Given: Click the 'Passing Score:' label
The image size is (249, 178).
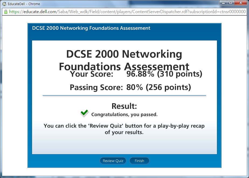Looking at the screenshot, I should 96,87.
